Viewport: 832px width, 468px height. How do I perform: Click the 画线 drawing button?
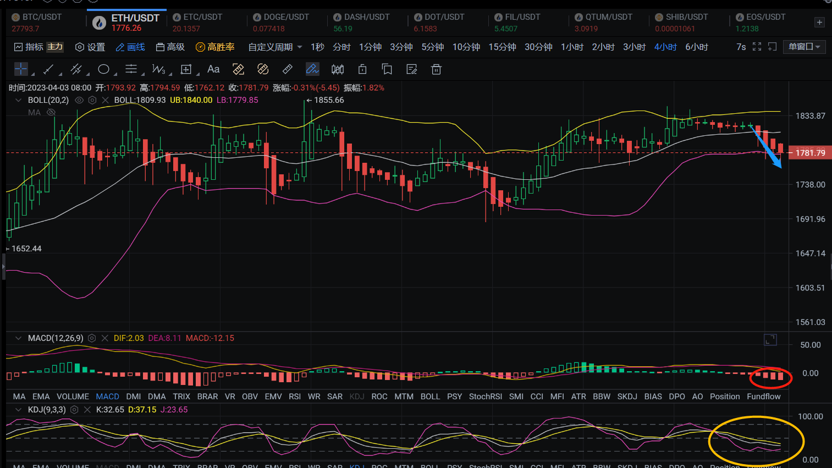click(x=130, y=47)
